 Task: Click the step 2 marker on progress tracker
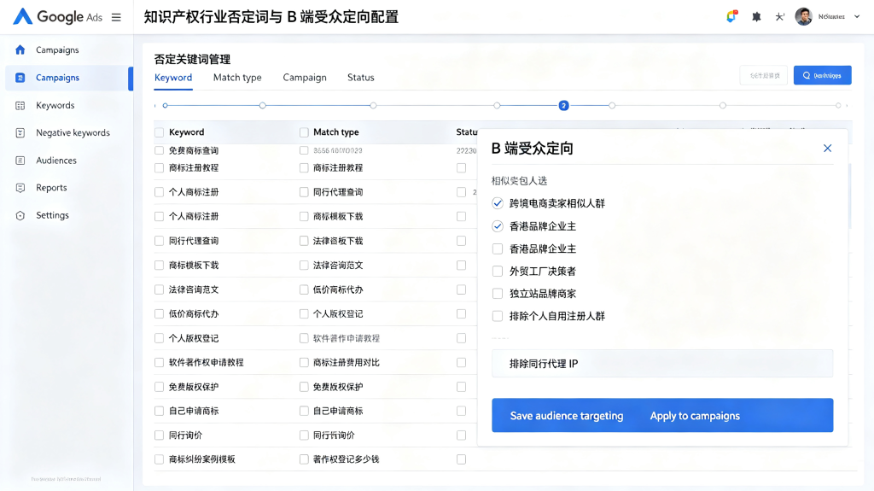coord(563,105)
